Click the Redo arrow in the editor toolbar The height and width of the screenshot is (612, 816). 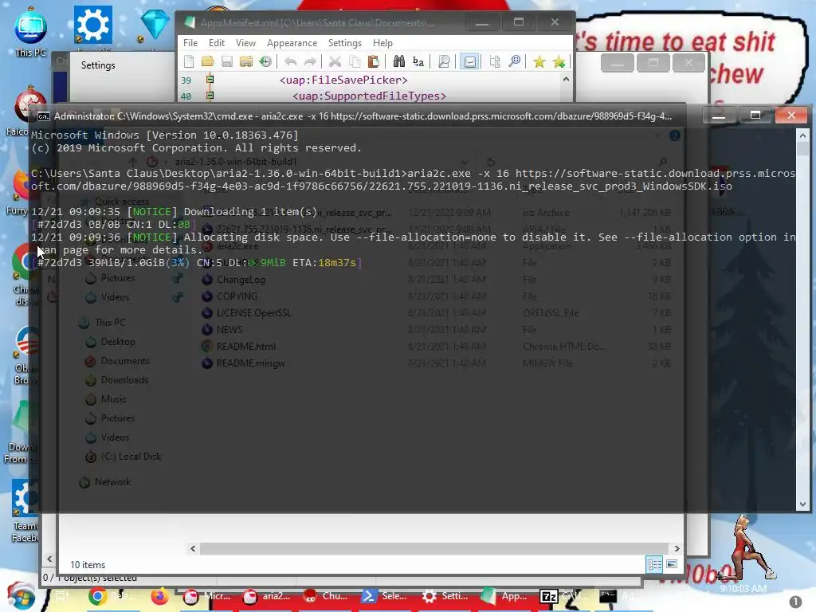[x=310, y=62]
